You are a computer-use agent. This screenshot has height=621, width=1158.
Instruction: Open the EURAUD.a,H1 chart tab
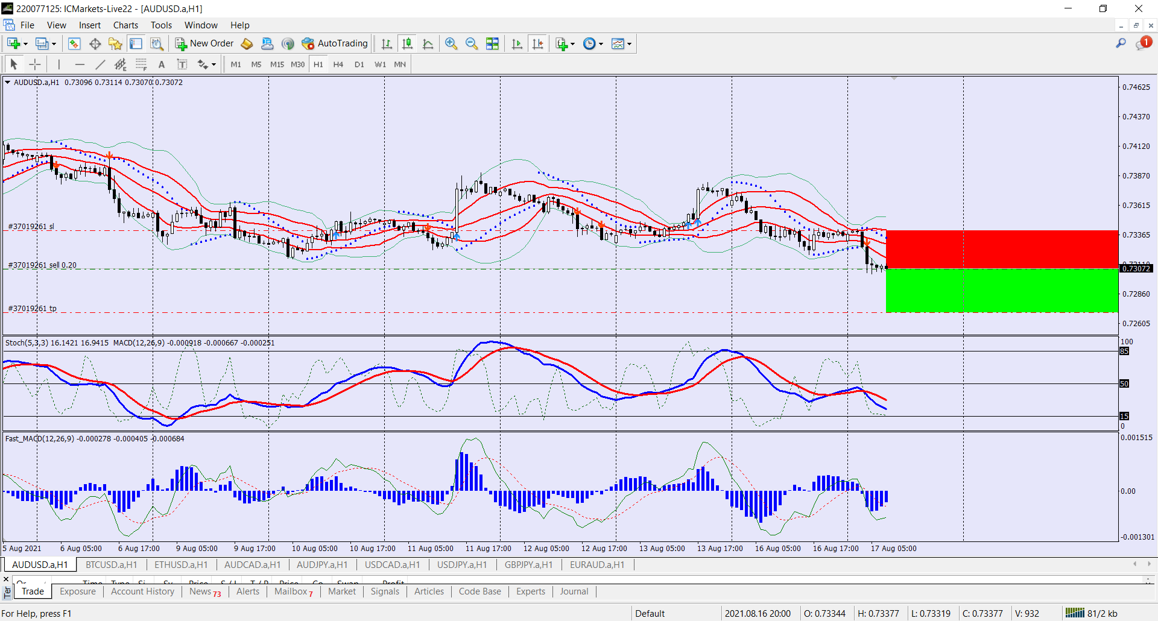click(597, 565)
